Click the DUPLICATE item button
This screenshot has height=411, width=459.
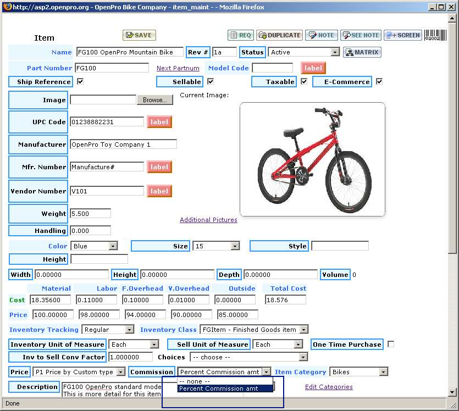[279, 35]
